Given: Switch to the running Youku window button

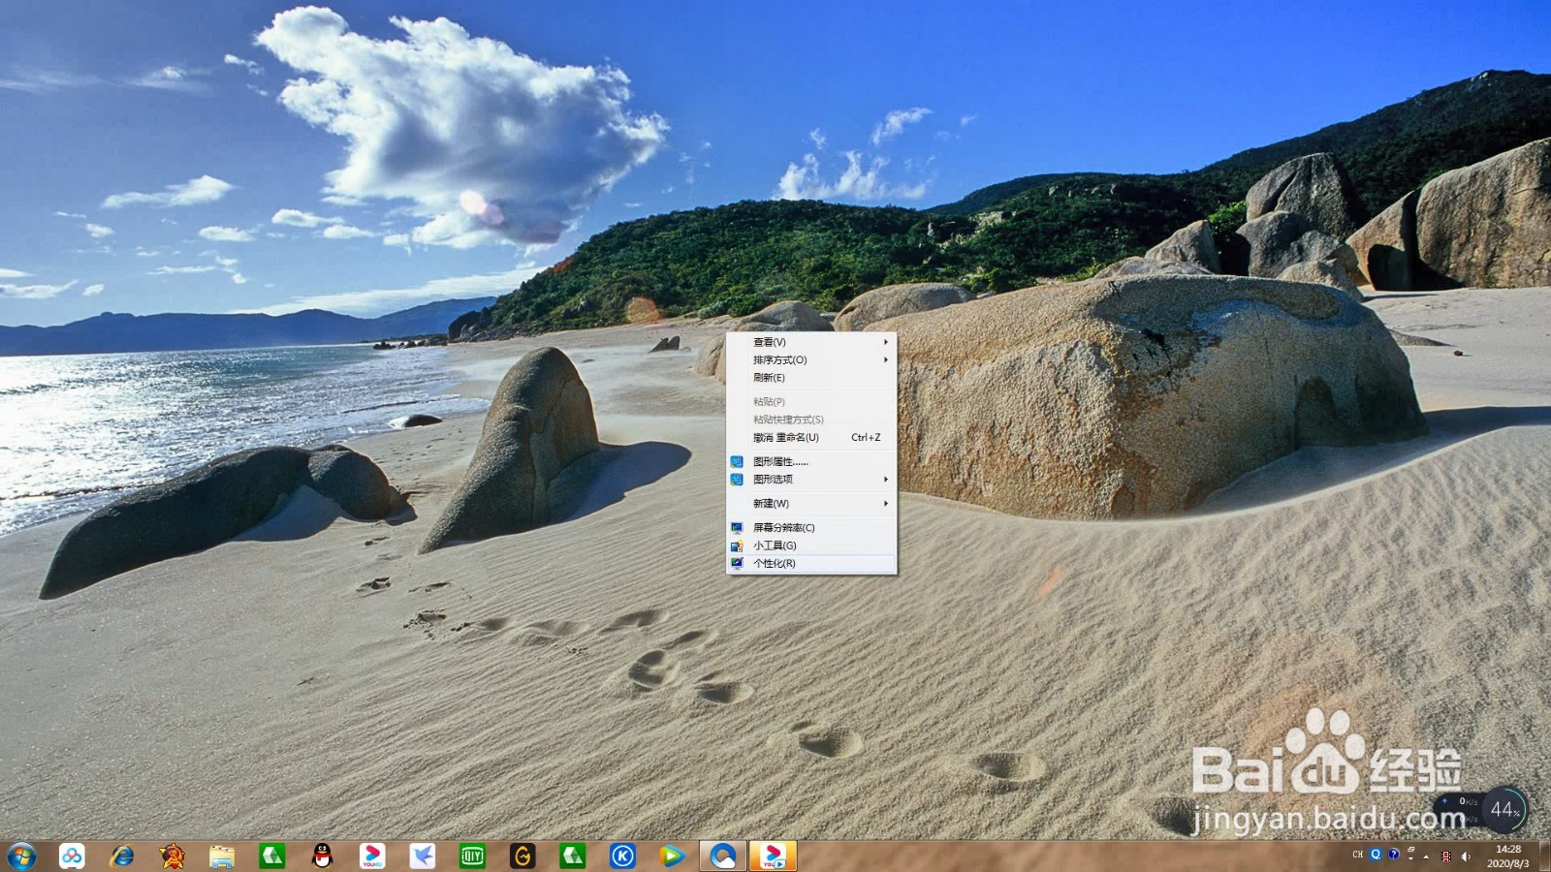Looking at the screenshot, I should [773, 856].
